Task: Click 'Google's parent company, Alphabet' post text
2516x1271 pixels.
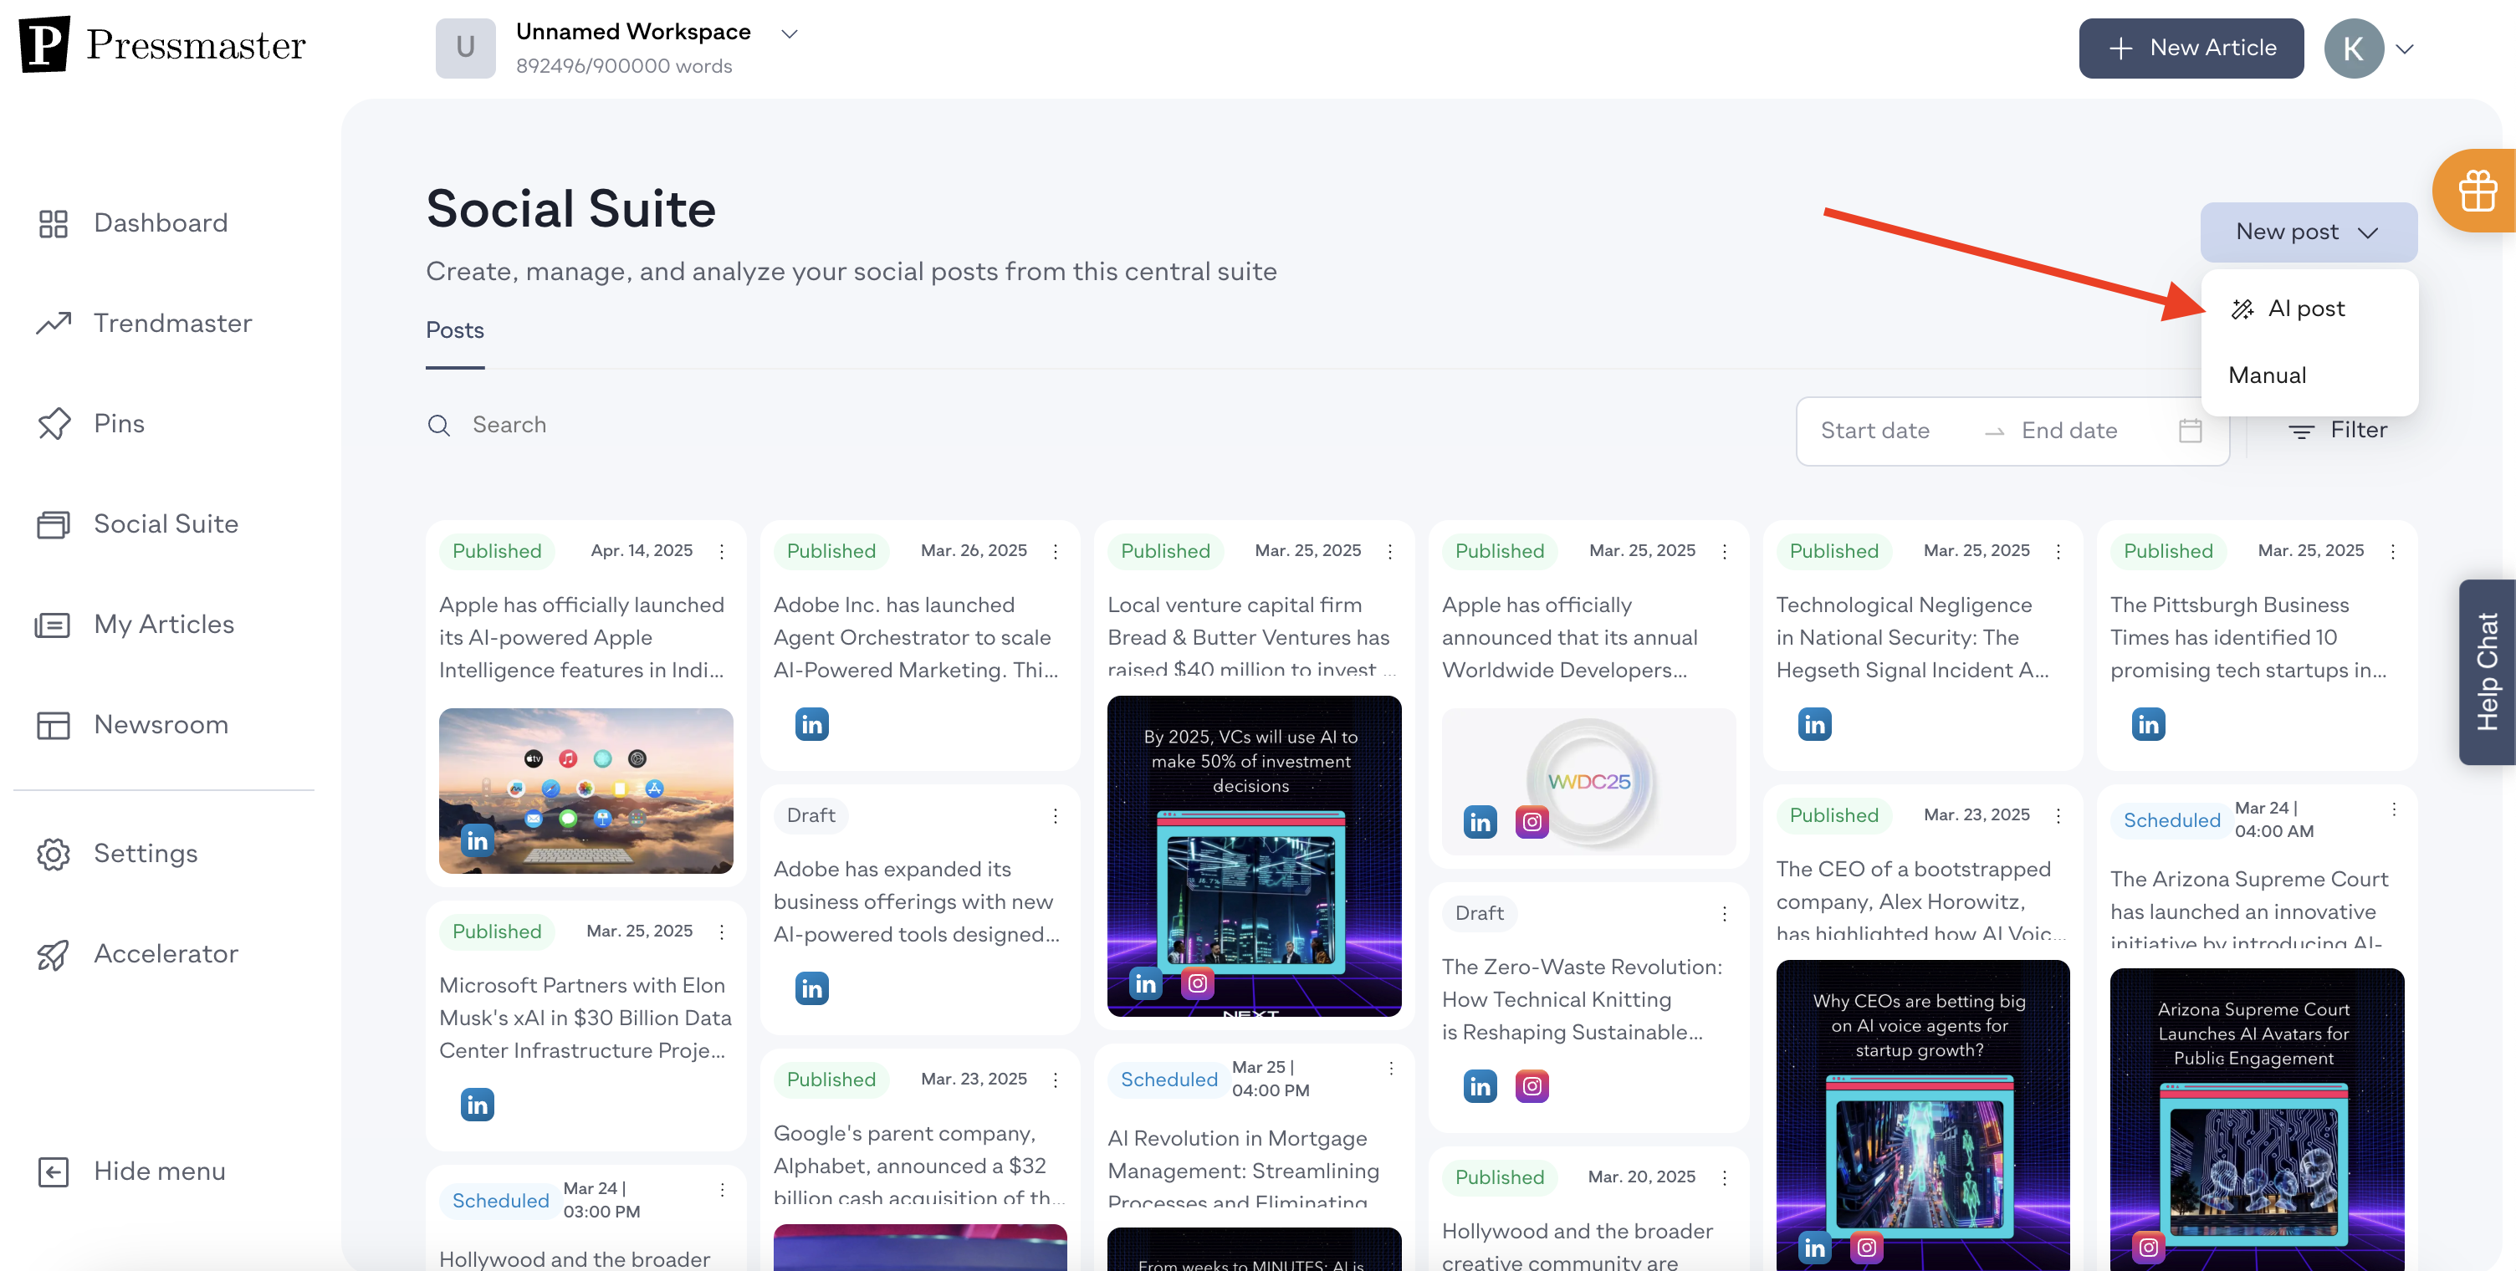Action: point(918,1166)
